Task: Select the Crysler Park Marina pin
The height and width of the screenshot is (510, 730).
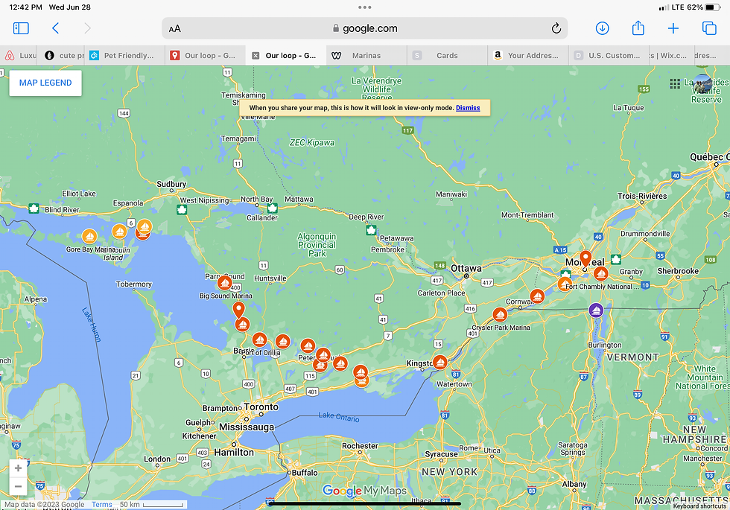Action: [x=500, y=315]
